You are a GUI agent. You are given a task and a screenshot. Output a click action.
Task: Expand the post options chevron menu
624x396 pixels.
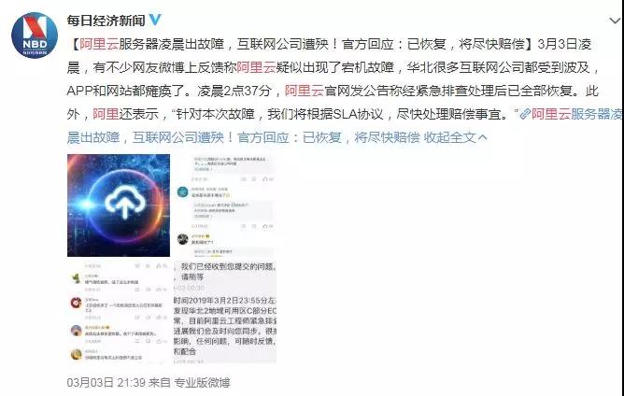(616, 21)
